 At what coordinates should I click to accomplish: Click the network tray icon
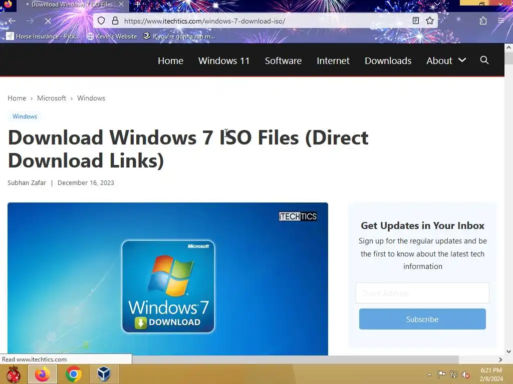click(x=454, y=374)
